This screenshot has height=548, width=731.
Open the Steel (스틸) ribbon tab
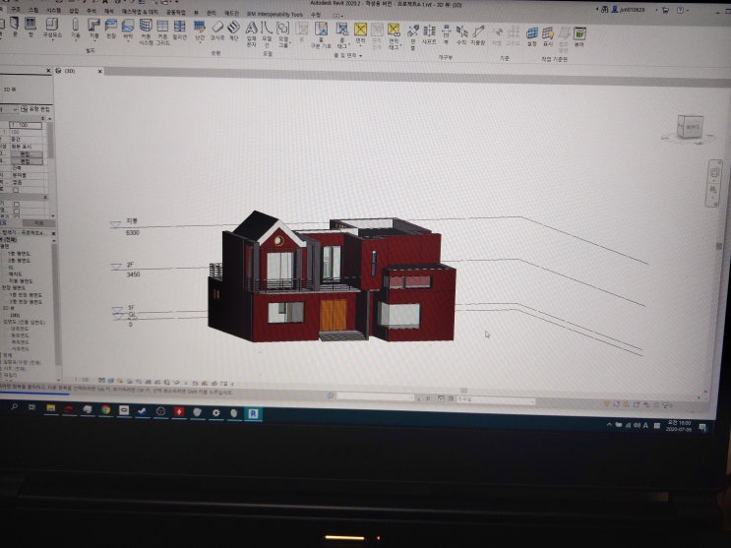tap(33, 9)
